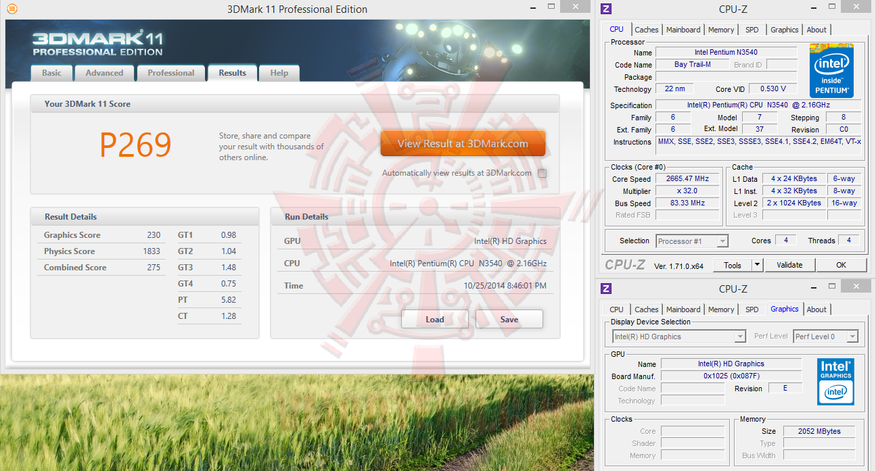Click the OK button in CPU-Z
The width and height of the screenshot is (876, 471).
pyautogui.click(x=841, y=265)
